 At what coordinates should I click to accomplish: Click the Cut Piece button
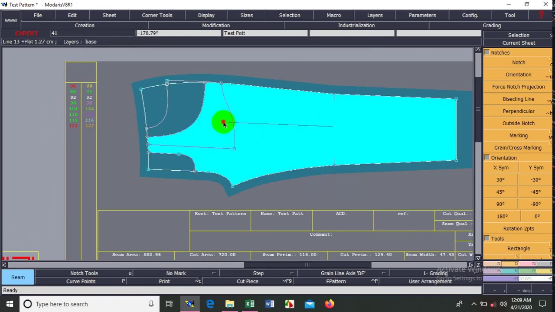[248, 281]
